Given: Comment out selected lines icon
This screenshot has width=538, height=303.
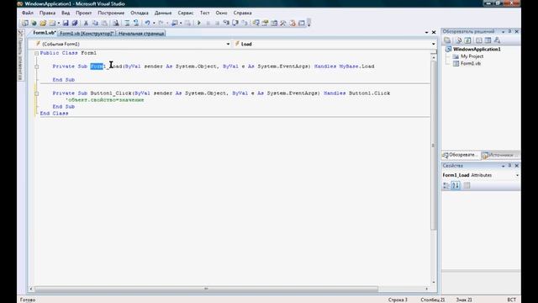Looking at the screenshot, I should click(127, 23).
